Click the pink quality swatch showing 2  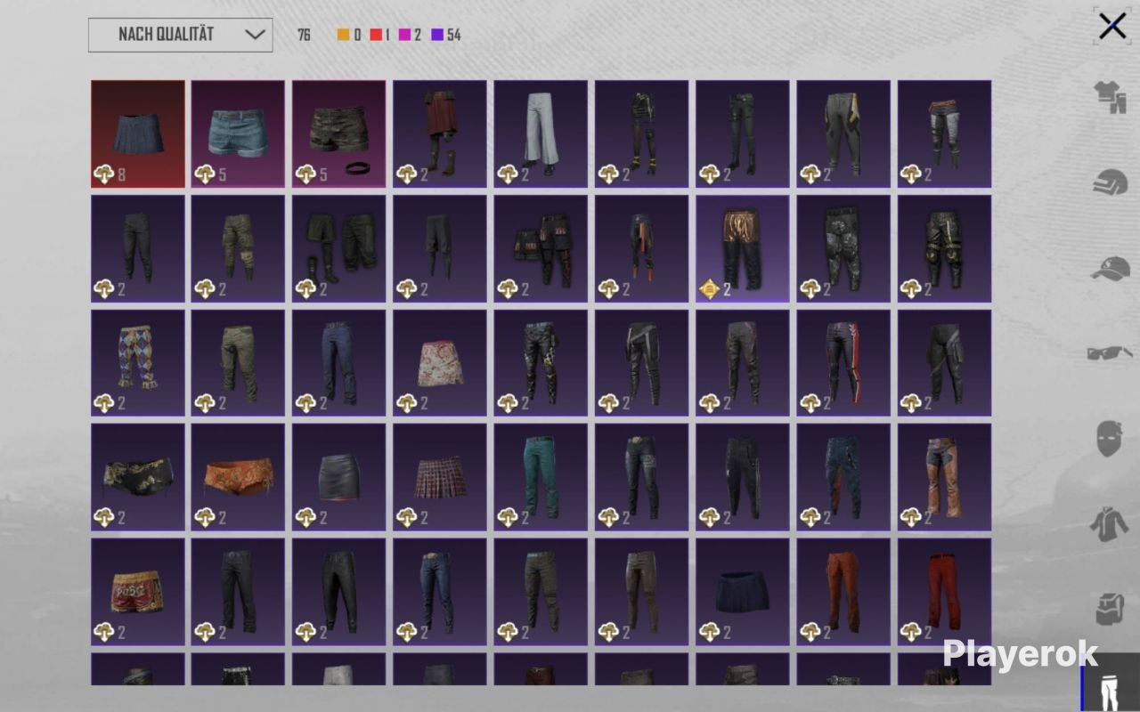click(x=405, y=36)
